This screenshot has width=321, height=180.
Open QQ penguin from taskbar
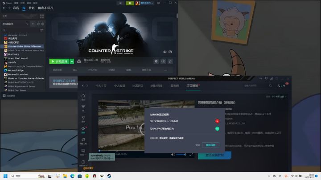(x=95, y=176)
